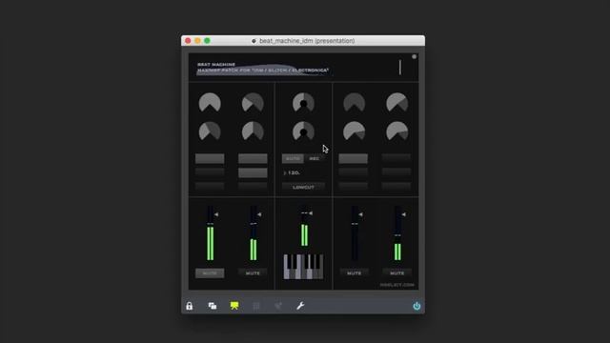Click the lower black-centered dial above AUTO
This screenshot has width=610, height=343.
point(303,131)
